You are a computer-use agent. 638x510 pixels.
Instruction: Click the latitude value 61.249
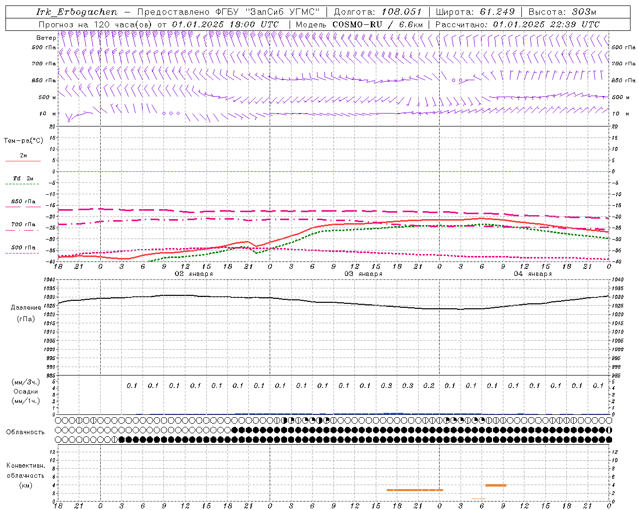tap(497, 12)
